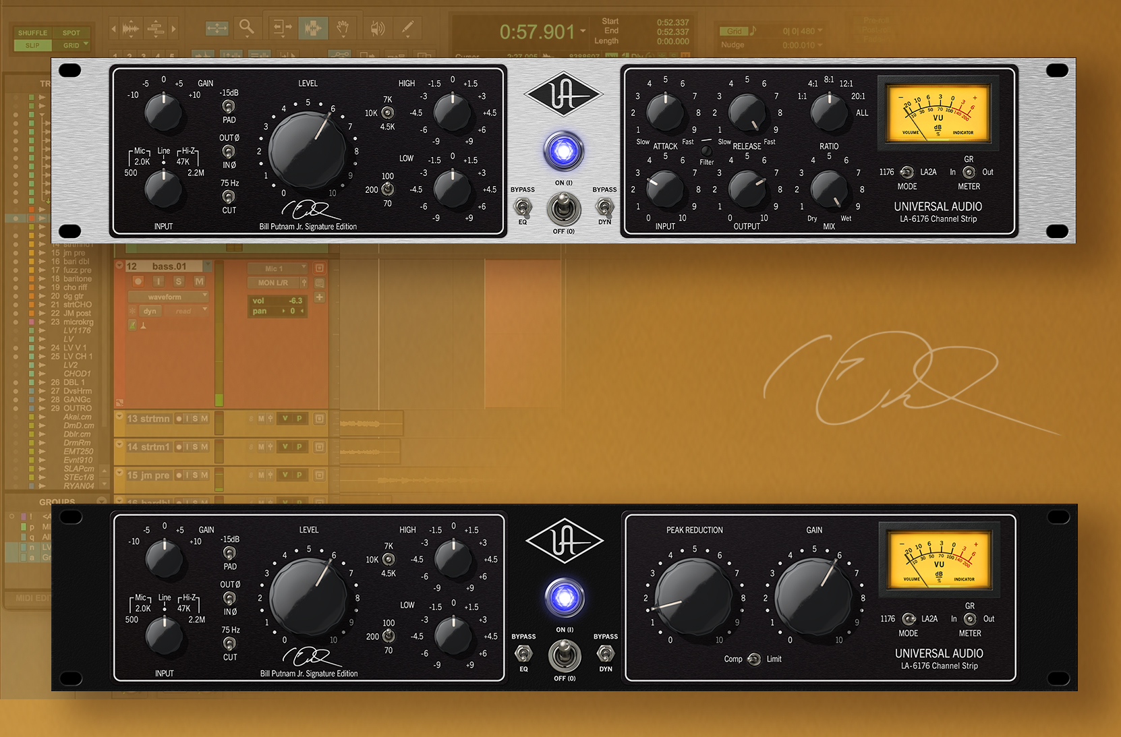The height and width of the screenshot is (737, 1121).
Task: Select the Trim tool
Action: [282, 28]
